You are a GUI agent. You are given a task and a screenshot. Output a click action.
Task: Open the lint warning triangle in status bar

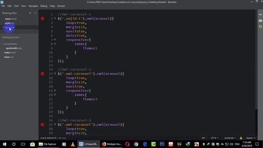241,138
